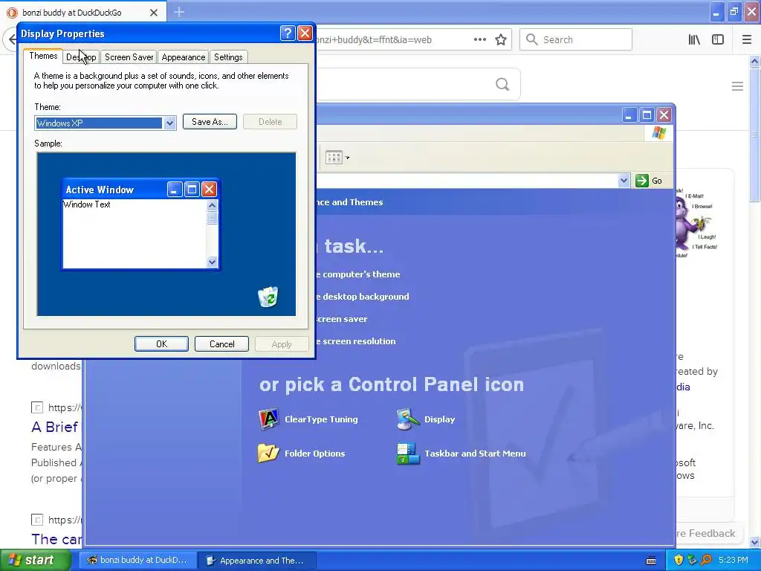Click the 'A Brief' search result heading
Image resolution: width=761 pixels, height=571 pixels.
(54, 427)
